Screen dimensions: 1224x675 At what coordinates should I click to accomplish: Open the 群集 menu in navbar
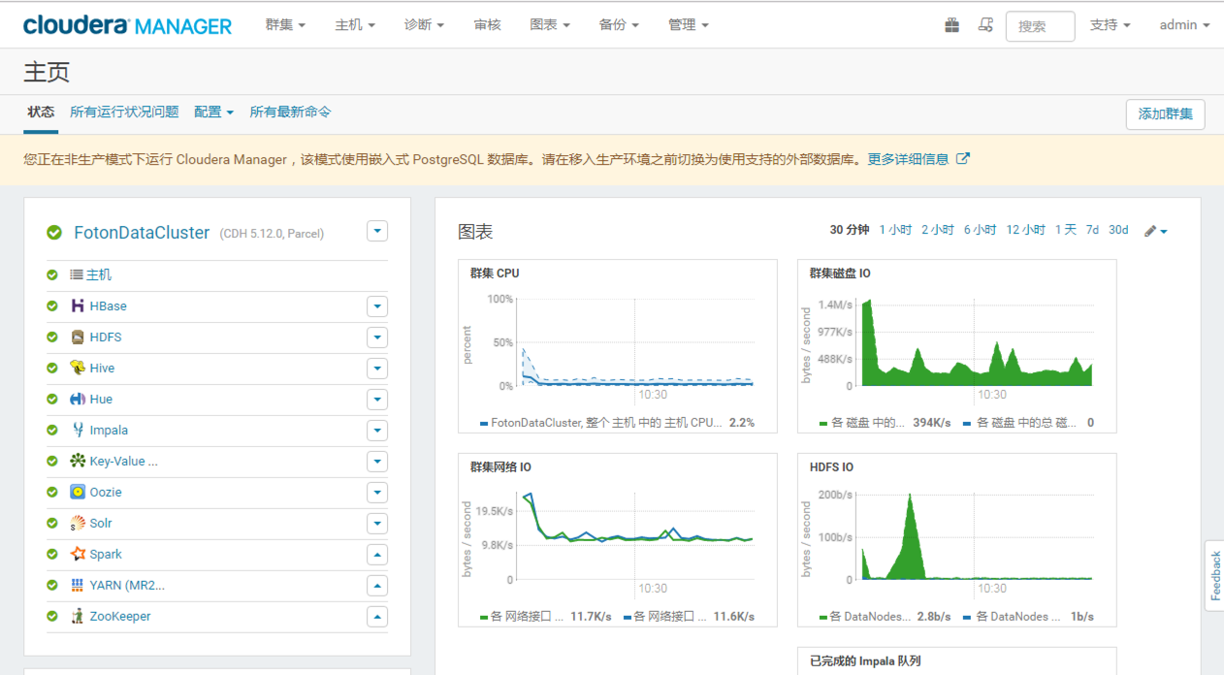[285, 25]
